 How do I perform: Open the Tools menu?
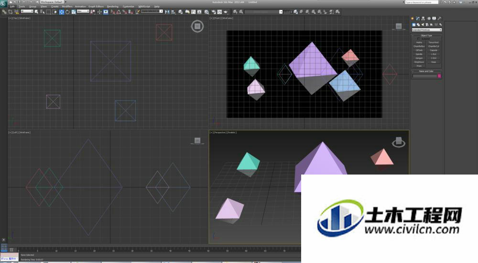[x=22, y=6]
